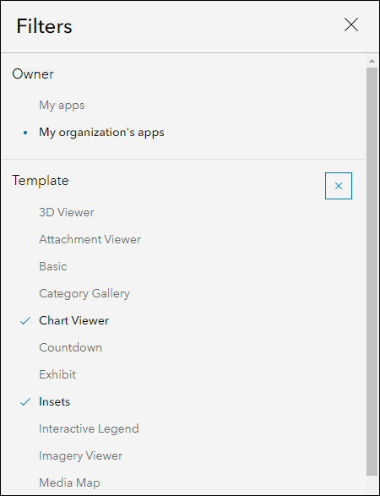
Task: Close the Filters panel
Action: [351, 25]
